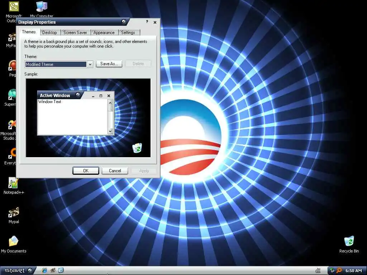Click the sample window scroll up arrow
The image size is (367, 275).
coord(110,102)
